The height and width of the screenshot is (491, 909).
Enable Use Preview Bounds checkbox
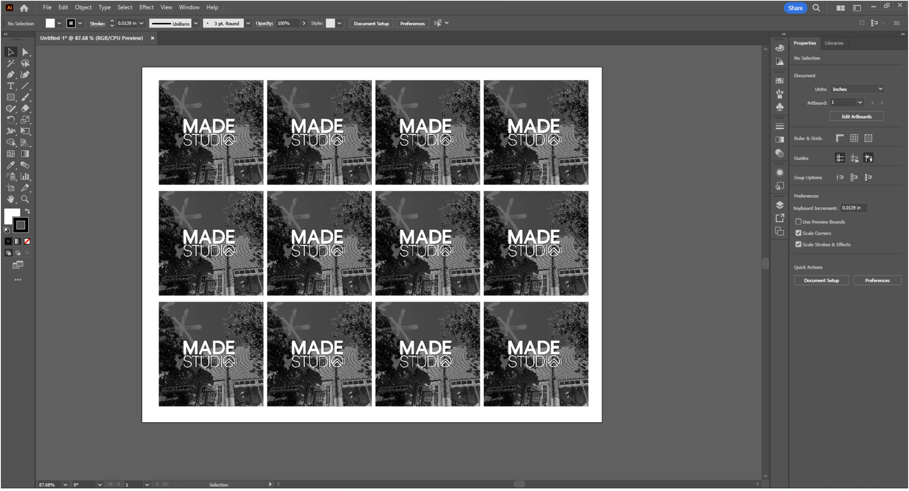coord(798,222)
